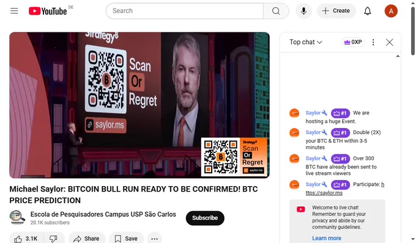The image size is (416, 243).
Task: Click the YouTube icon in welcome notice
Action: (x=301, y=209)
